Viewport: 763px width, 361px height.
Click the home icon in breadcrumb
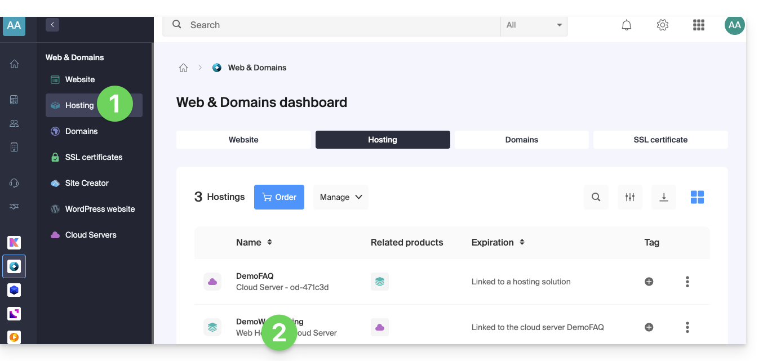[x=183, y=68]
